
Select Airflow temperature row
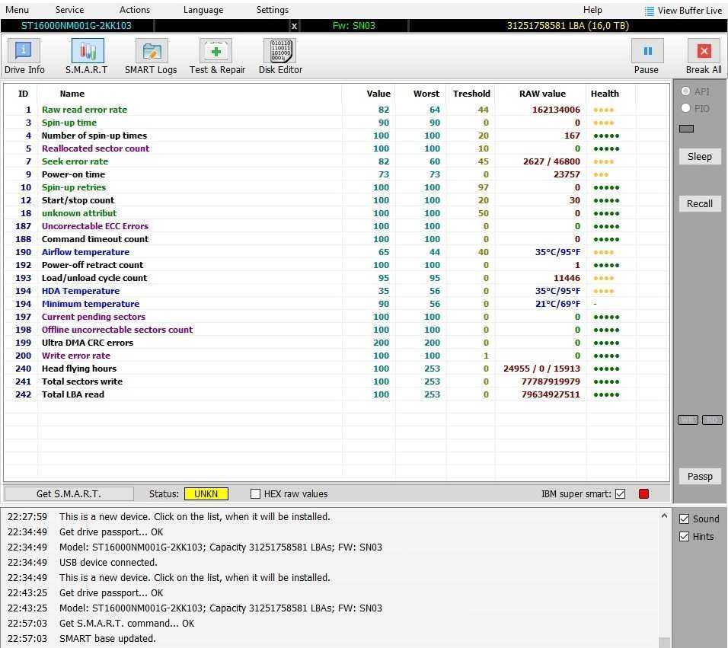(337, 252)
